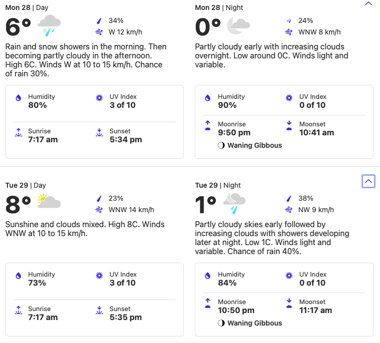Click the Tue 29 night 38% precipitation icon
Screen dimensions: 380x343
coord(289,198)
